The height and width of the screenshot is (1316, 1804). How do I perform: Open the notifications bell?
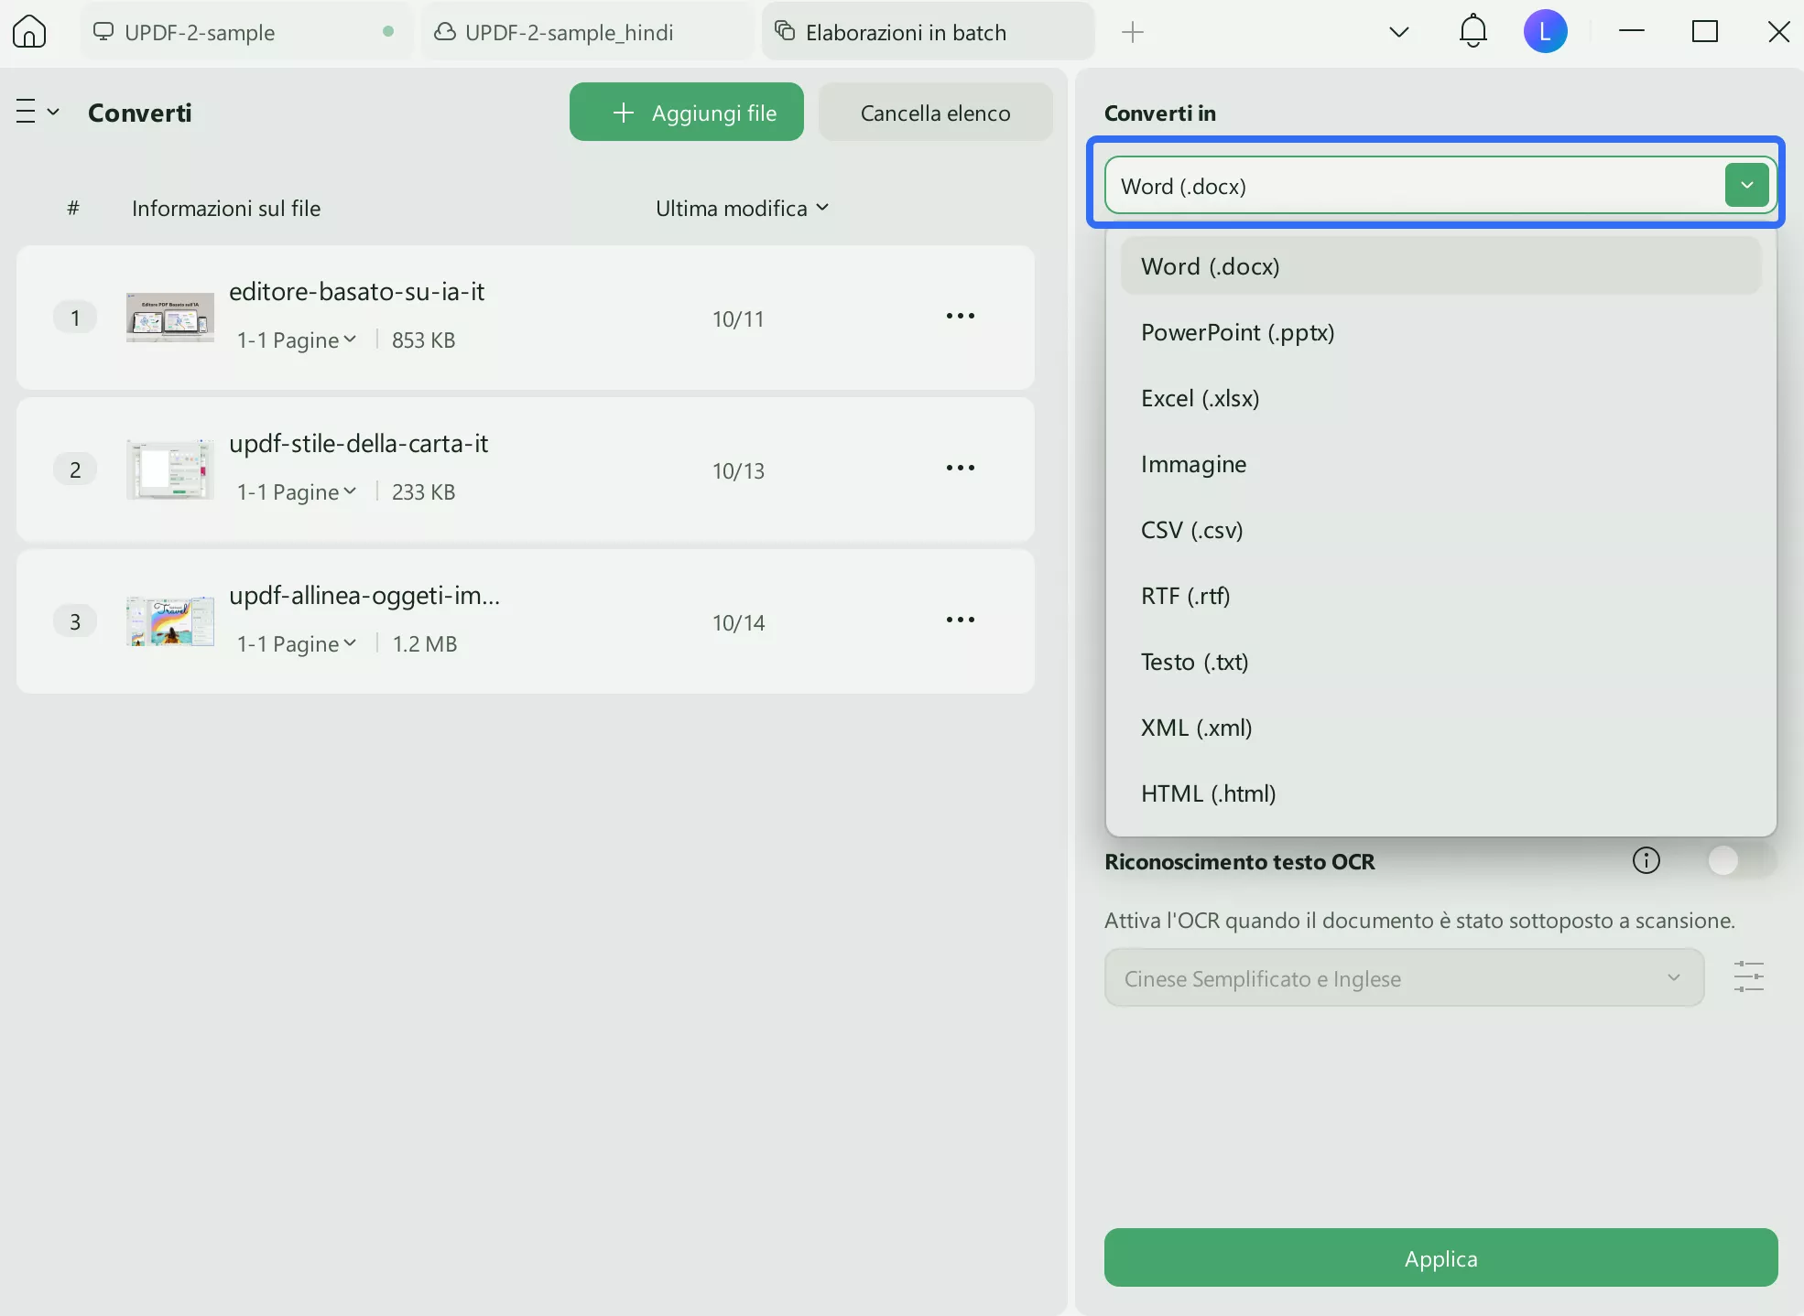click(1473, 32)
